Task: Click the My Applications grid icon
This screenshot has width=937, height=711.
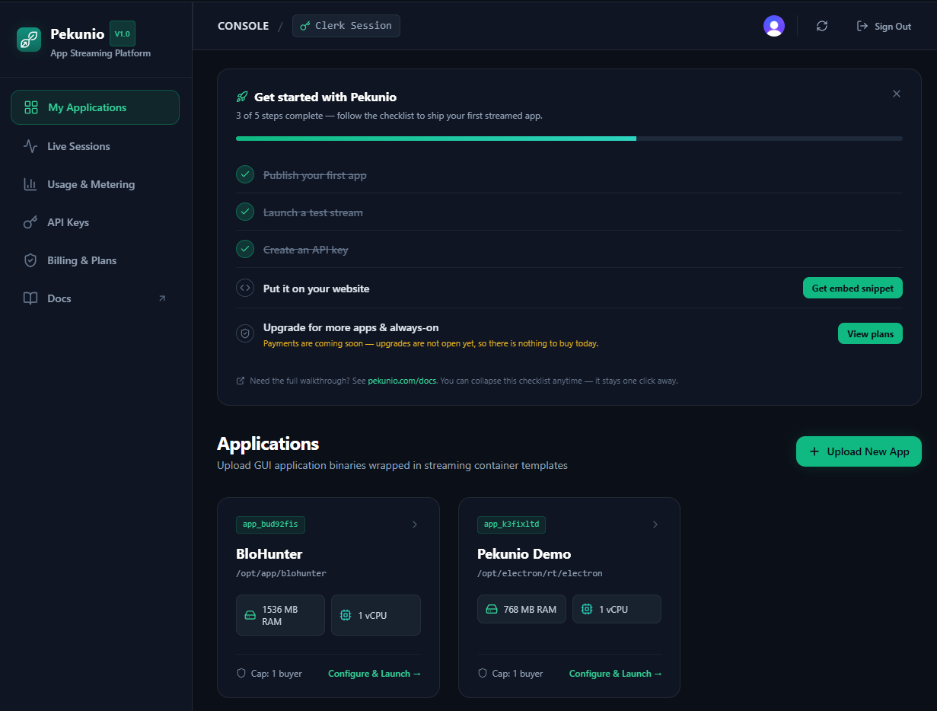Action: click(31, 107)
